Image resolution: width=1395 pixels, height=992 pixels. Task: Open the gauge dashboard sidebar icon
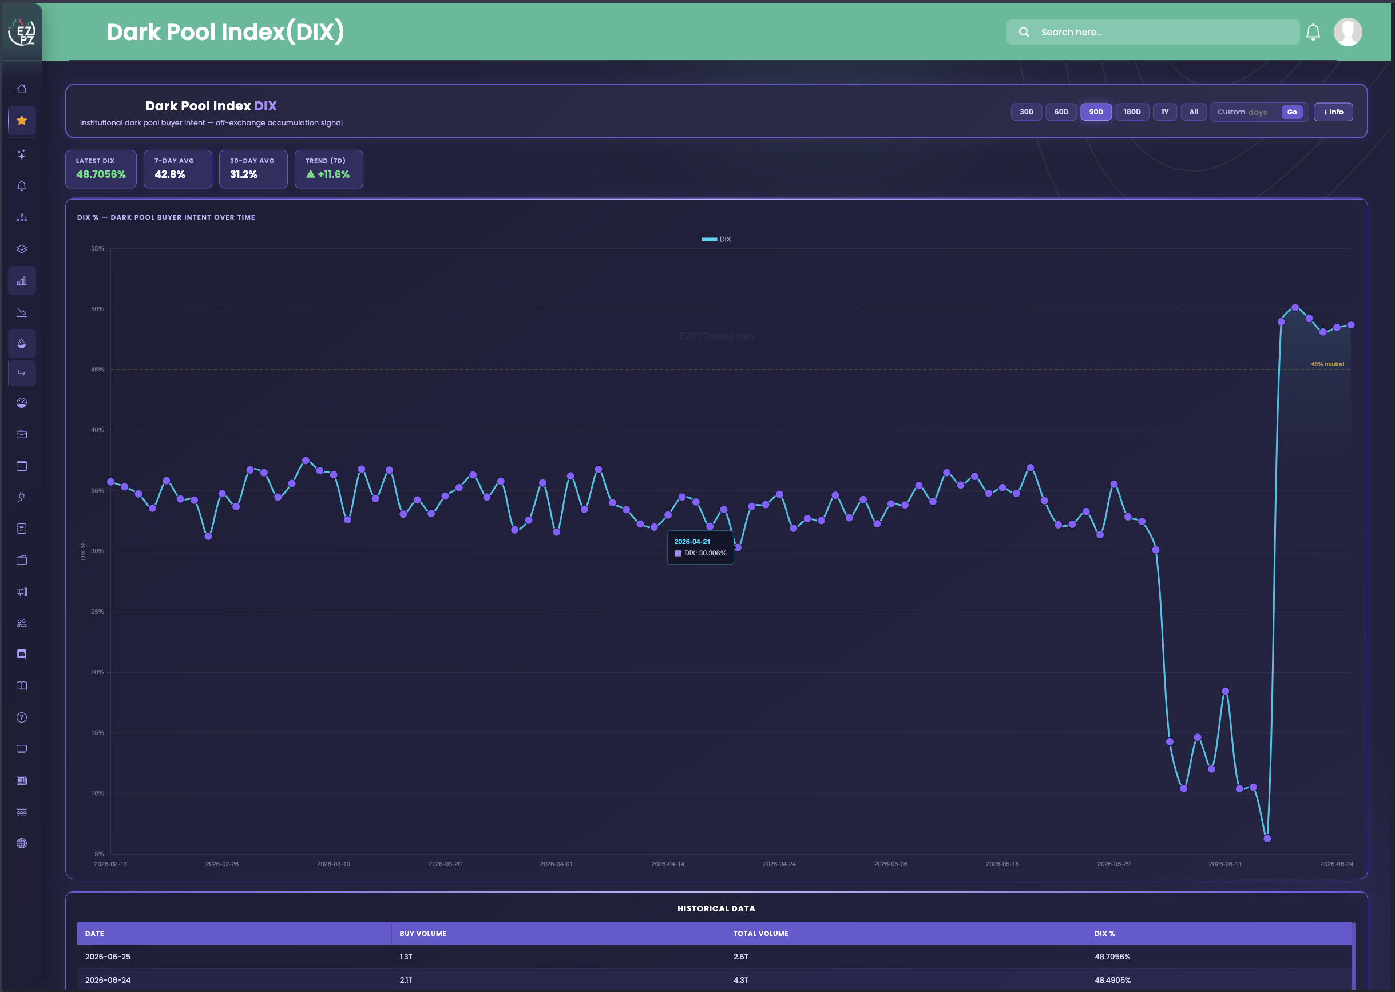[22, 403]
